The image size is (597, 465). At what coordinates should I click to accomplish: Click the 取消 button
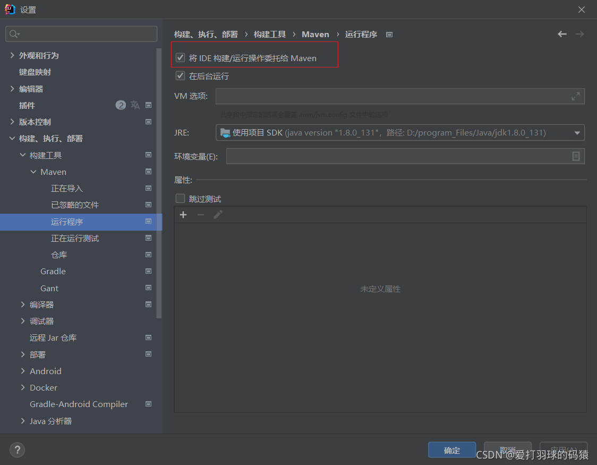pos(508,450)
